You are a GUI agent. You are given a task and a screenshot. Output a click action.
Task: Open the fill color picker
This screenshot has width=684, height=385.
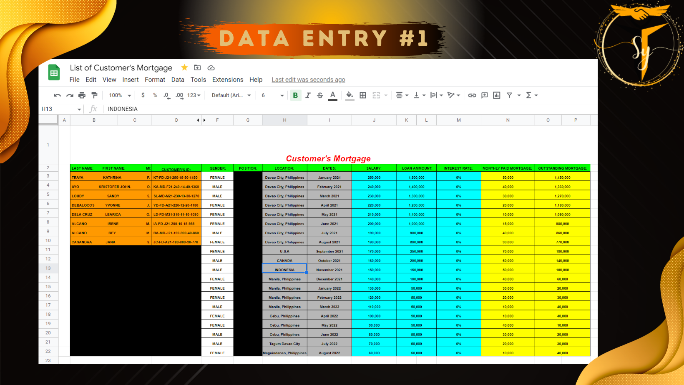point(350,96)
